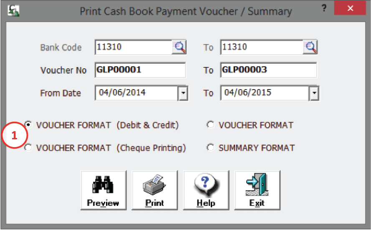
Task: Select VOUCHER FORMAT (Cheque Printing) radio
Action: [28, 147]
